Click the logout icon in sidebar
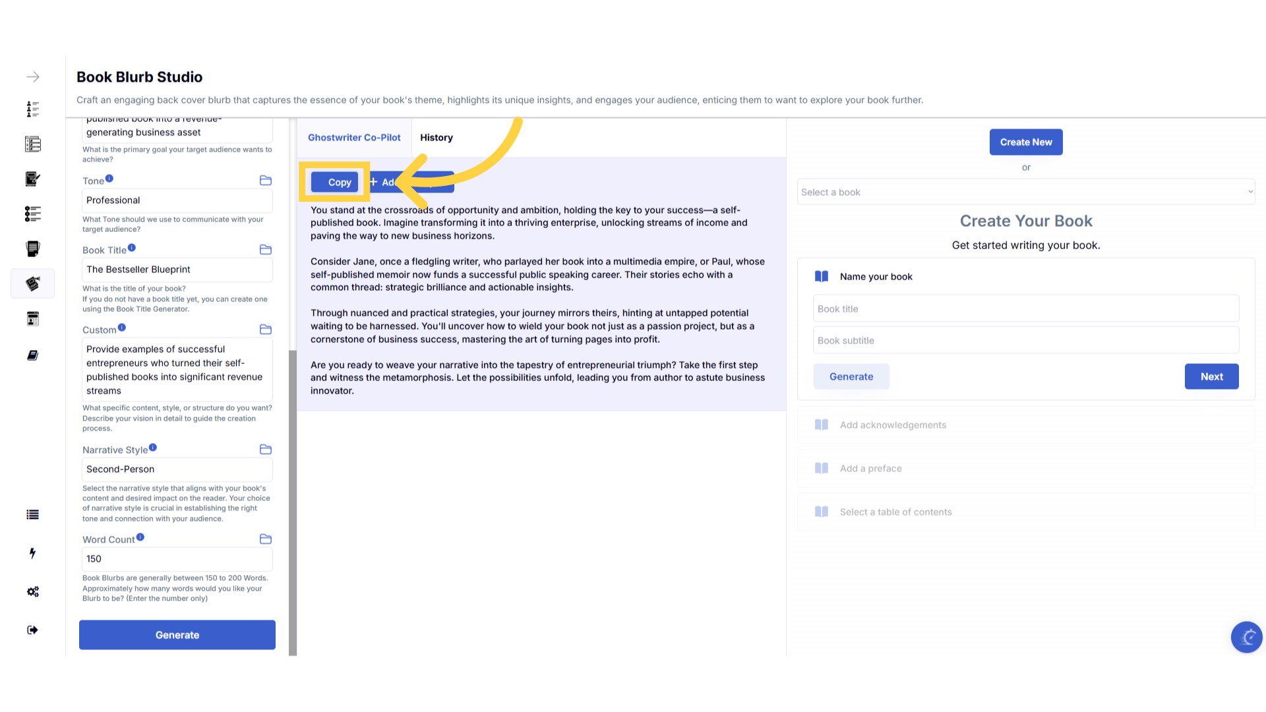The height and width of the screenshot is (712, 1266). [32, 630]
